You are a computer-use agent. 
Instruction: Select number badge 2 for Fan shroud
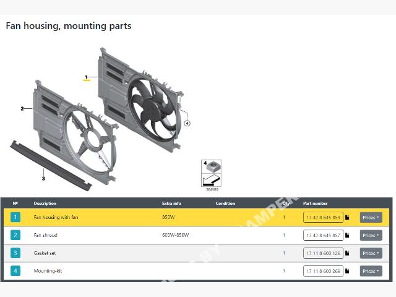(x=15, y=235)
